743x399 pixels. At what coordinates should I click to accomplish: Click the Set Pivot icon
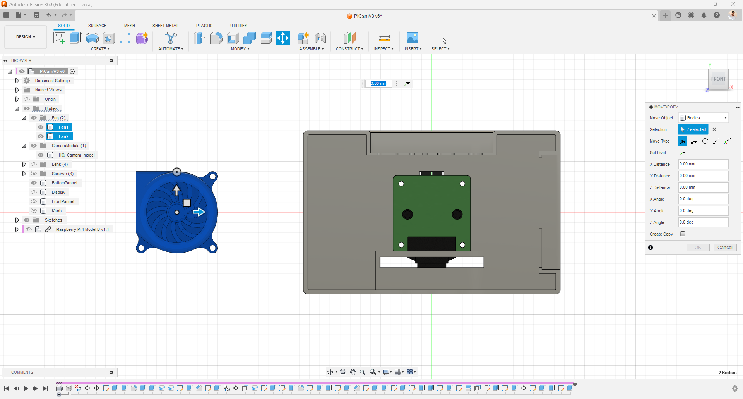coord(683,153)
